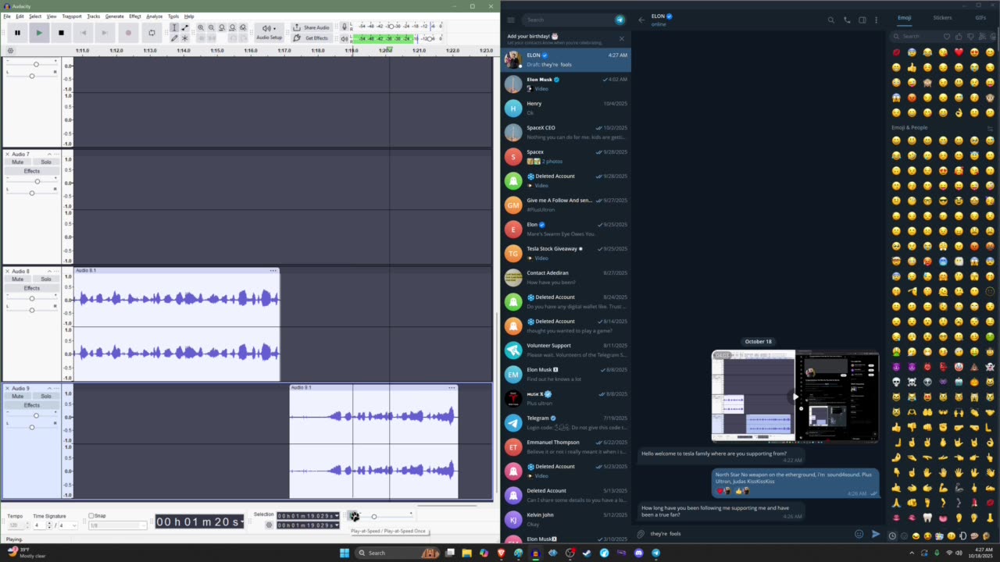The height and width of the screenshot is (562, 1000).
Task: Switch to the Stickers tab
Action: pyautogui.click(x=942, y=17)
